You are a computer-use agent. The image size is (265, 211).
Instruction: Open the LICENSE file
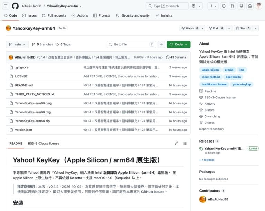tap(21, 76)
